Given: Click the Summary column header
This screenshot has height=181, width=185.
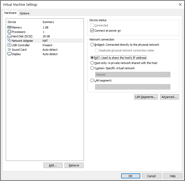Looking at the screenshot, I should [48, 22].
